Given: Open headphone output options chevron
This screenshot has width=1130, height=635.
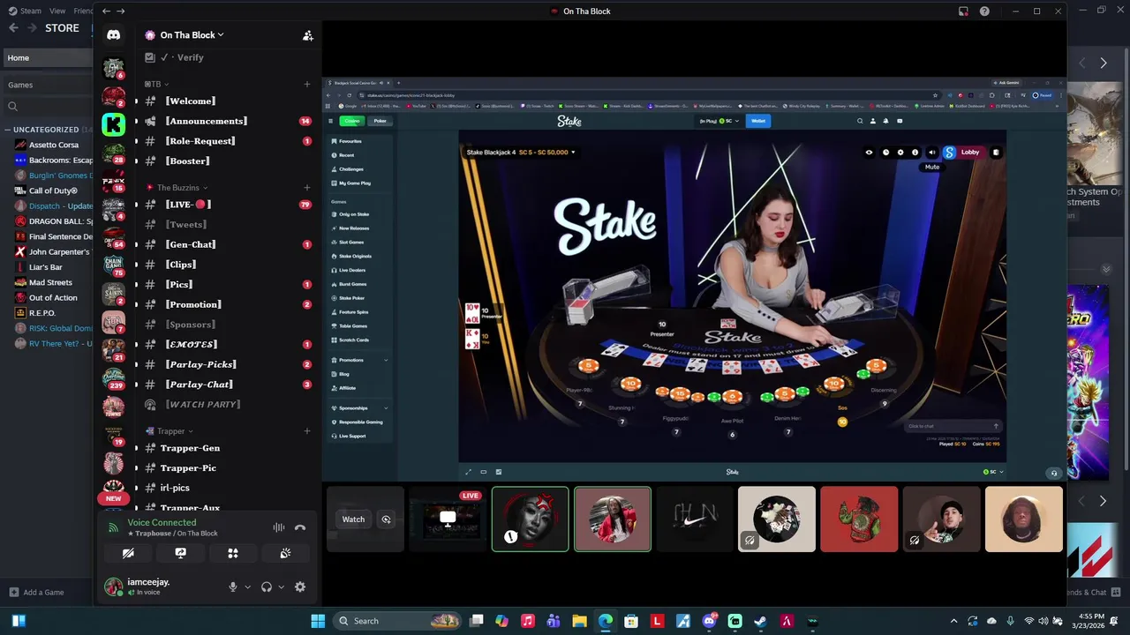Looking at the screenshot, I should 281,586.
